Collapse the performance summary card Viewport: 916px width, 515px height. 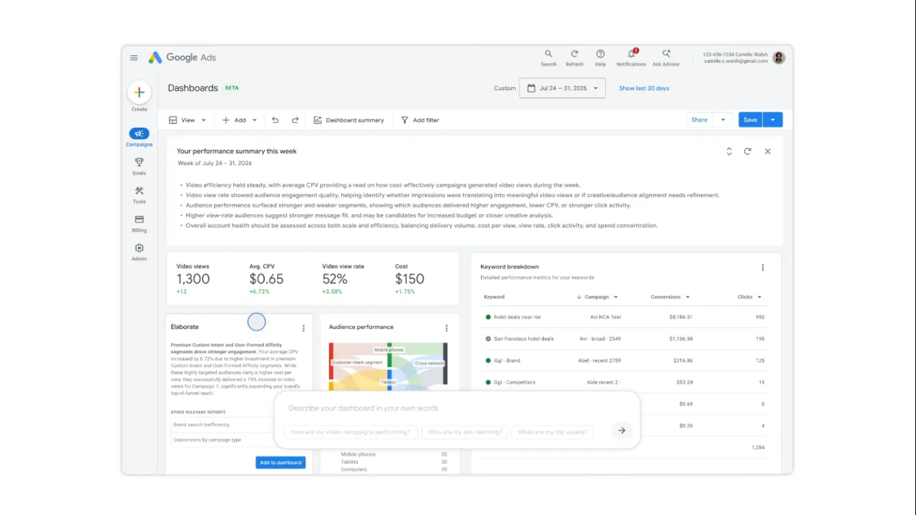[x=729, y=152]
